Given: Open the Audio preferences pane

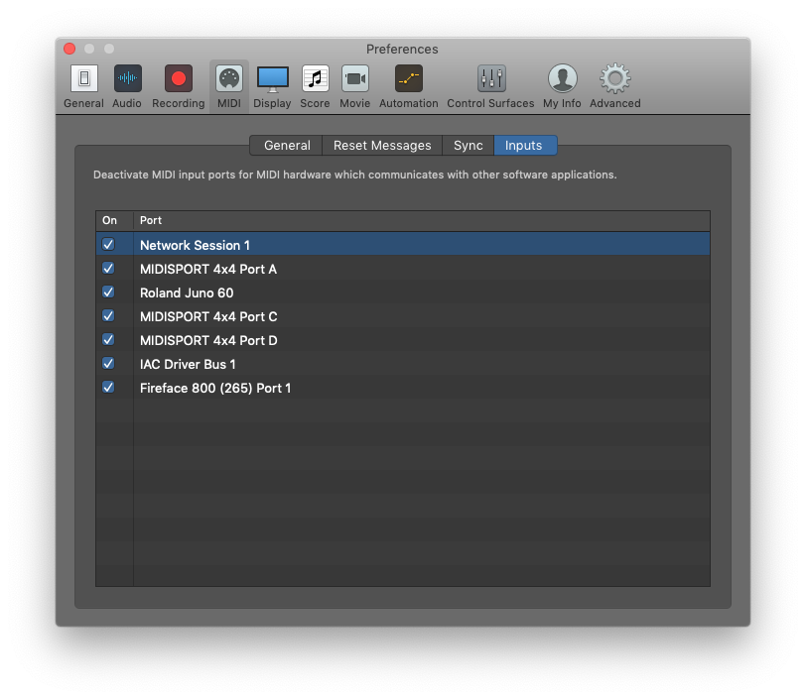Looking at the screenshot, I should pyautogui.click(x=127, y=86).
